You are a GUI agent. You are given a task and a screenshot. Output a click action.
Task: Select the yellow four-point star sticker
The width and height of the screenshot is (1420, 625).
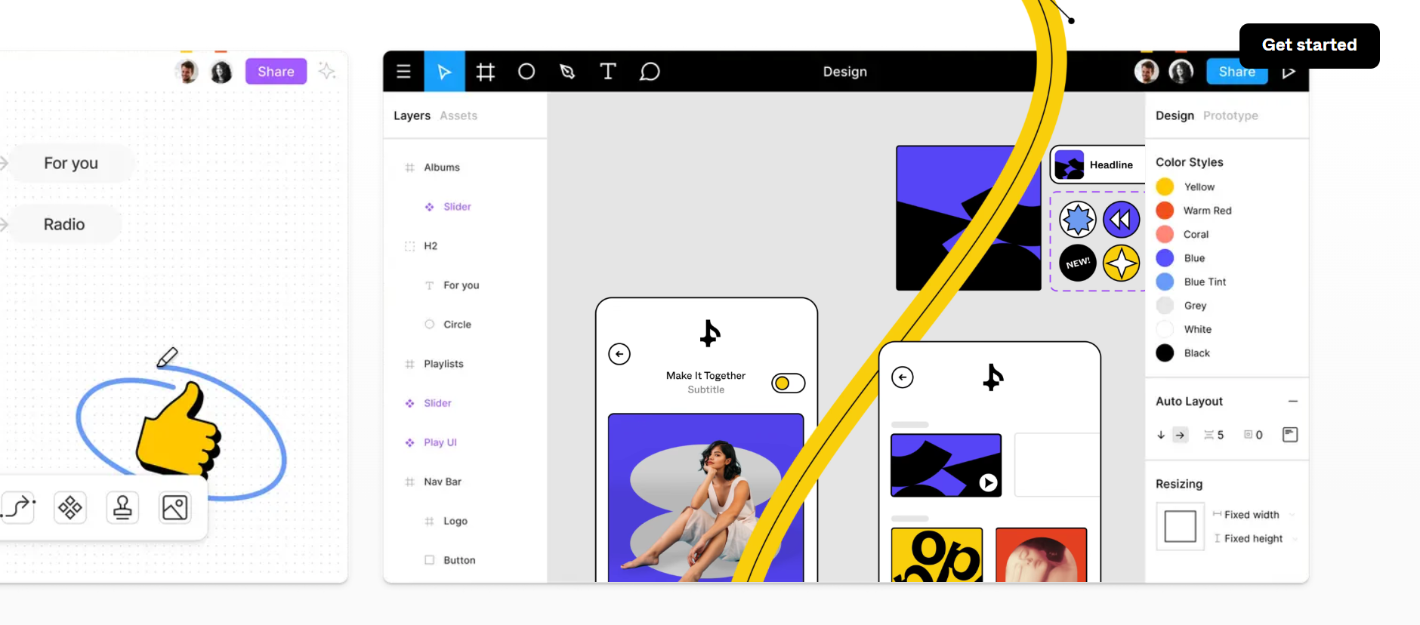1122,263
